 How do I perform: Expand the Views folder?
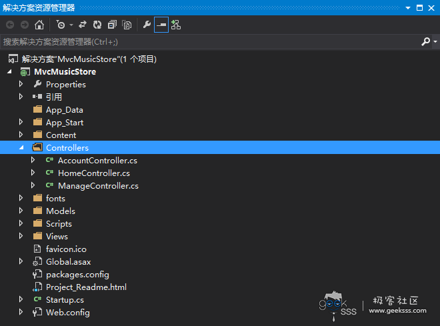pos(21,235)
